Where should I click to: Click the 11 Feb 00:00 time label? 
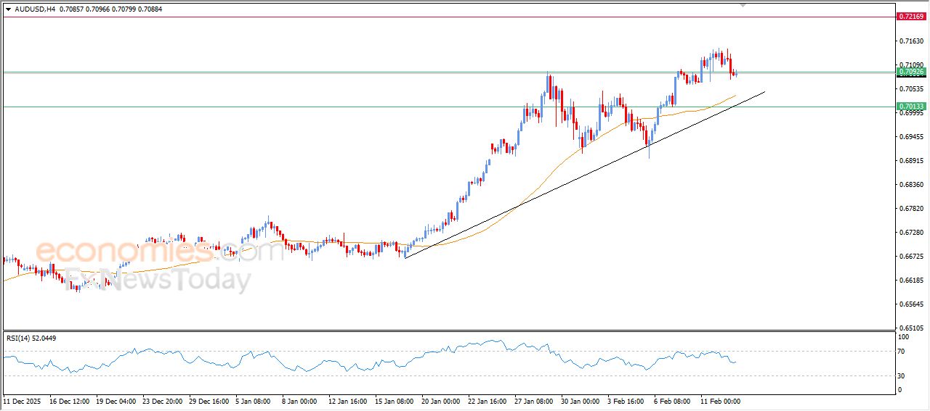719,400
